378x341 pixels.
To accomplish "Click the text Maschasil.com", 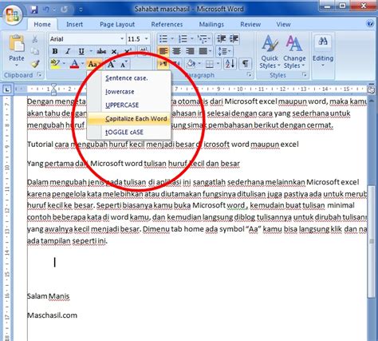I will point(52,315).
